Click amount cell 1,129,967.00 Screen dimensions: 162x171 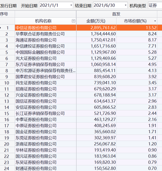pyautogui.click(x=96, y=52)
